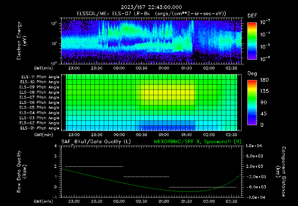Click the 02:00 tick under the pitch angle panel
This screenshot has width=298, height=206.
209,135
